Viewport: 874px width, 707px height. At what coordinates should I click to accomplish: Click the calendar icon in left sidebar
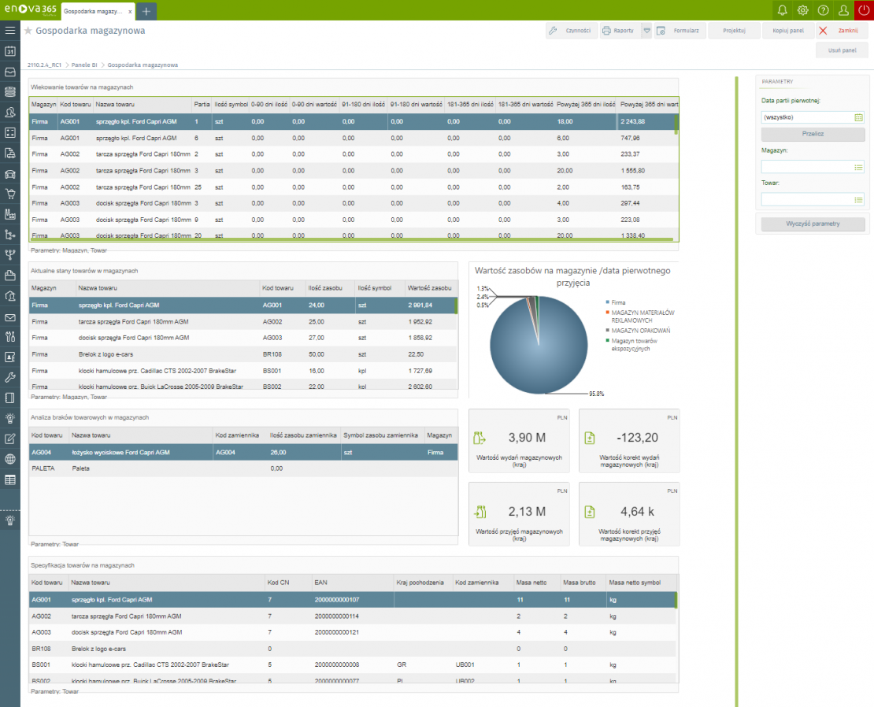click(x=10, y=51)
